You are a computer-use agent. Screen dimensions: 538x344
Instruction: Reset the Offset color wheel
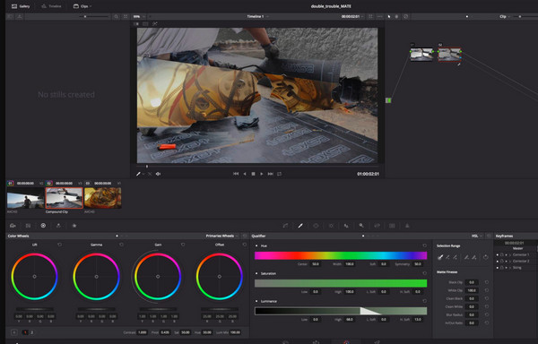(244, 245)
